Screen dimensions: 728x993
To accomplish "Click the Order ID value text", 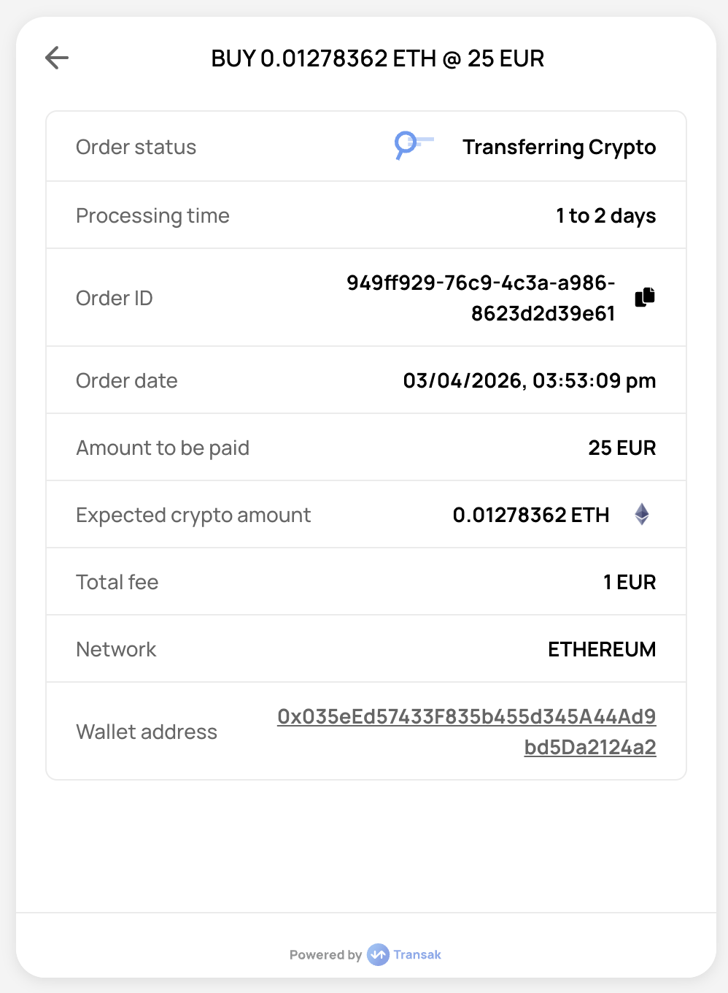I will pos(481,298).
